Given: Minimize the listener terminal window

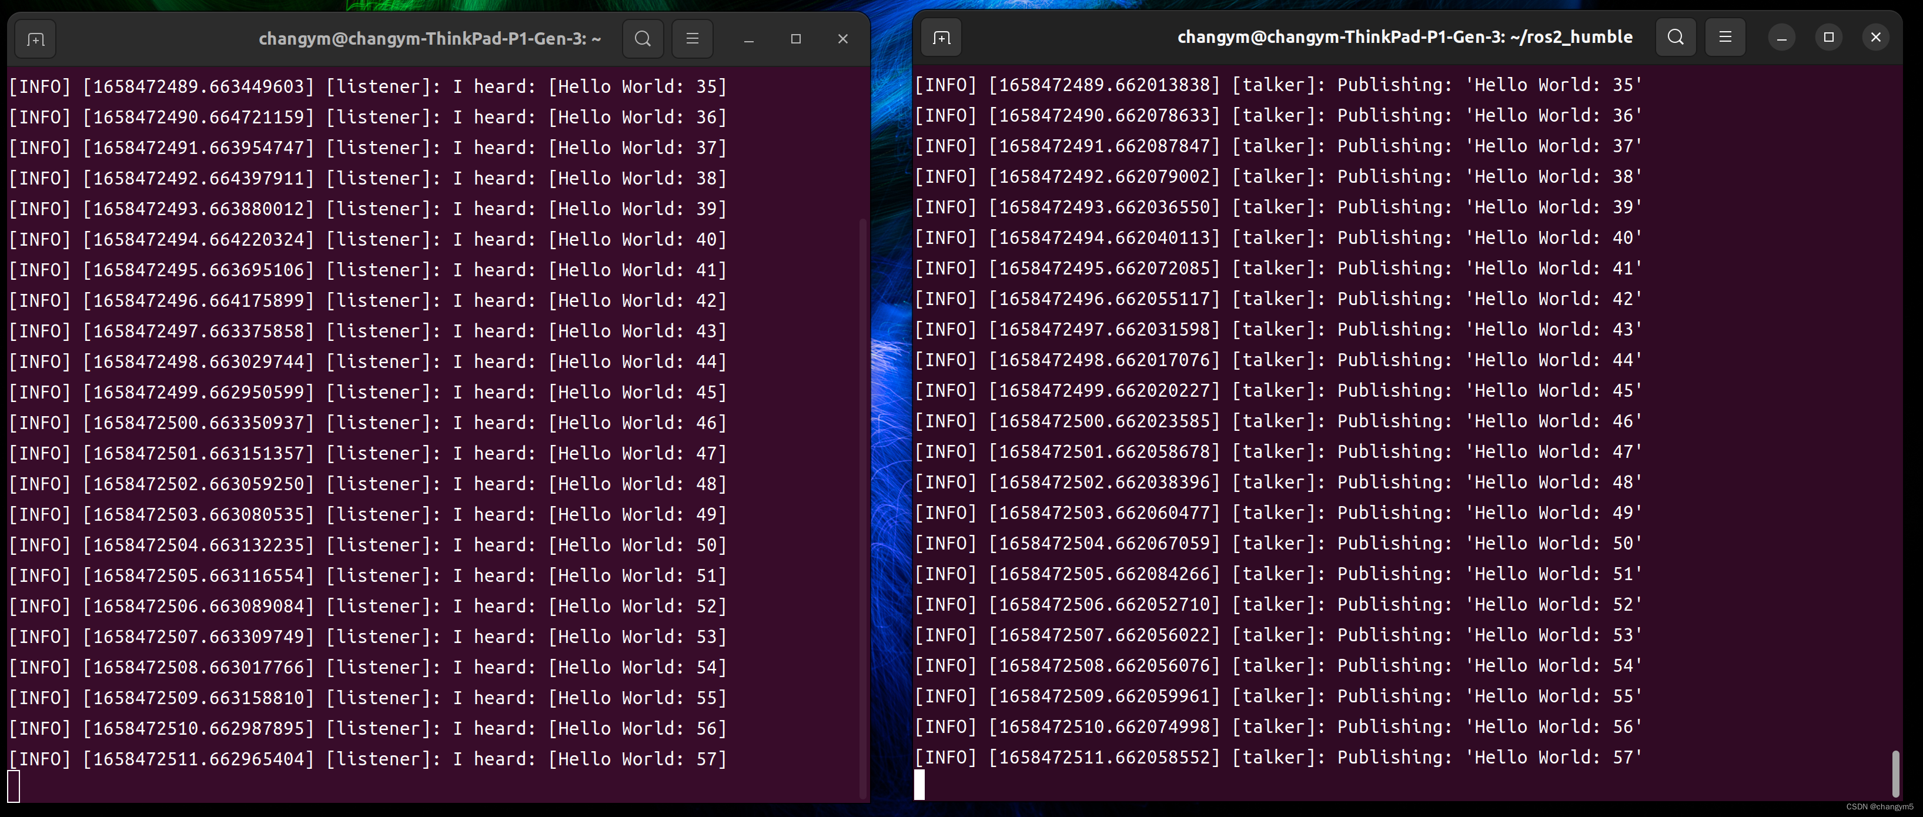Looking at the screenshot, I should 749,39.
